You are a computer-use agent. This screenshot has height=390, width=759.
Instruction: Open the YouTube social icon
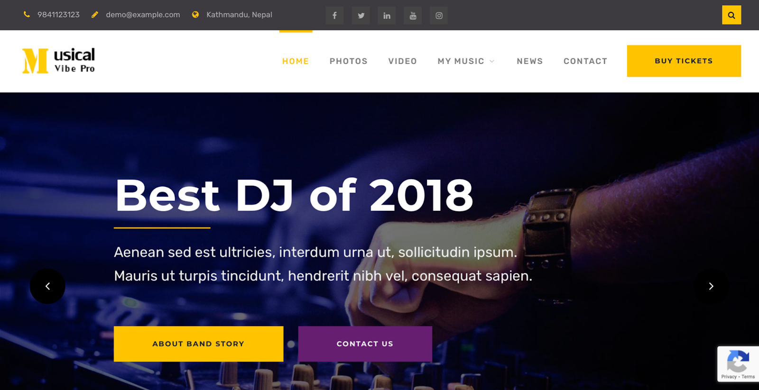pos(413,15)
